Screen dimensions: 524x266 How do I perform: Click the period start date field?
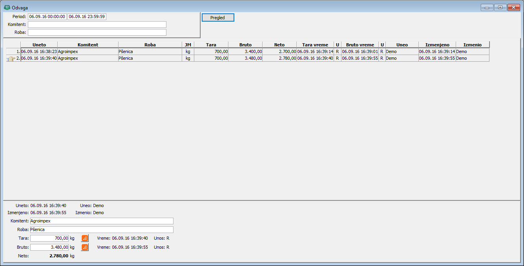(47, 17)
